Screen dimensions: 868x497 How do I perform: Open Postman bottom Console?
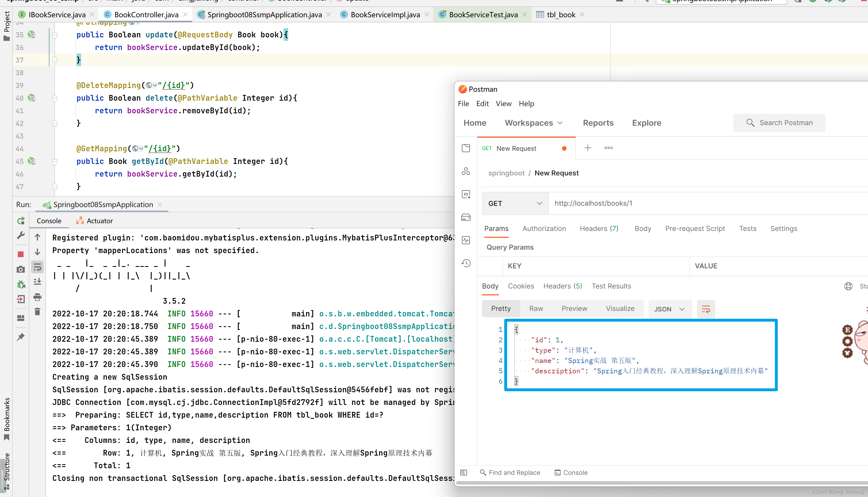[571, 473]
